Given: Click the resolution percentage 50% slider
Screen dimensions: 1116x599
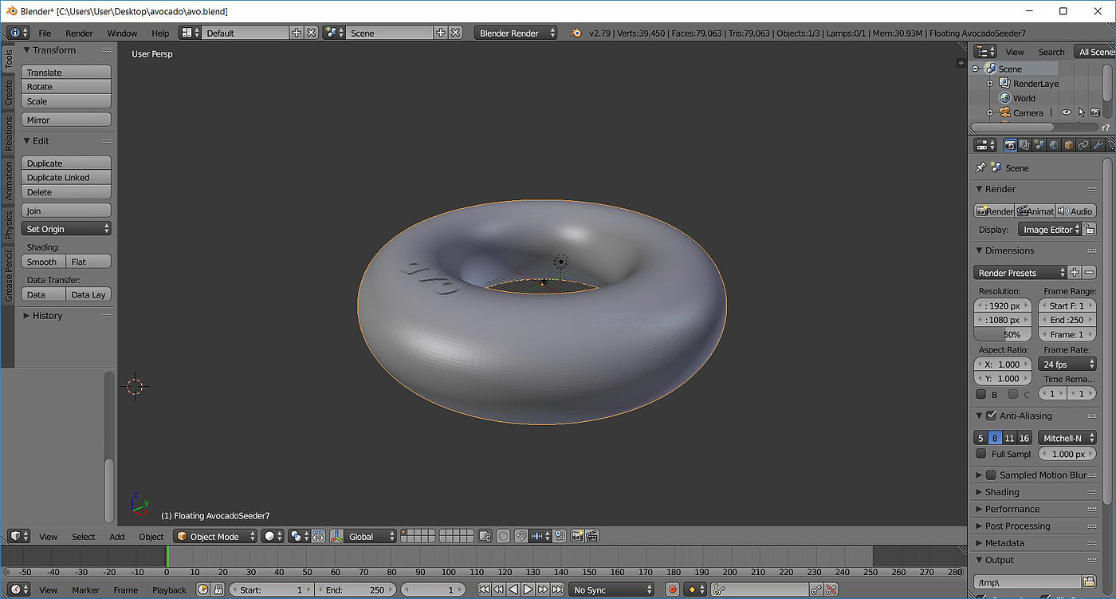Looking at the screenshot, I should [1004, 334].
